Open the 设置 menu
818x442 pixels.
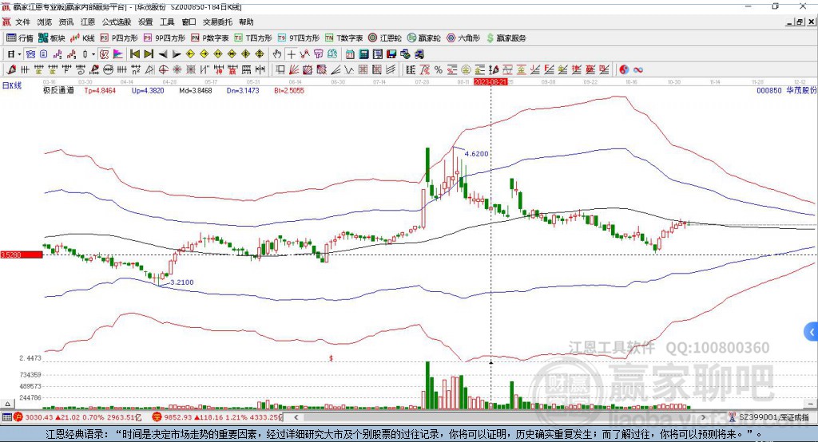pyautogui.click(x=145, y=22)
